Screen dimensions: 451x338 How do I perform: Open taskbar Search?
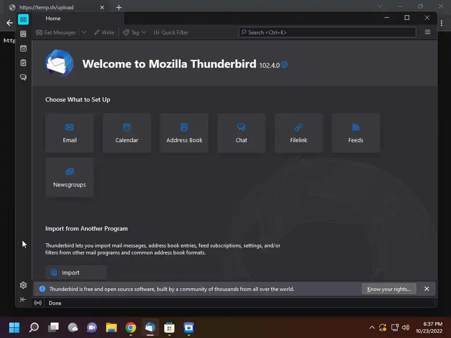pyautogui.click(x=34, y=327)
